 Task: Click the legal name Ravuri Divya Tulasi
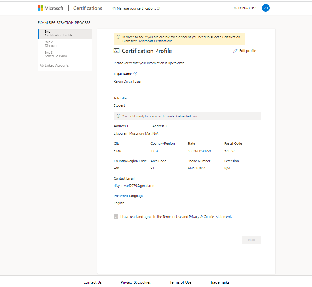coord(127,81)
